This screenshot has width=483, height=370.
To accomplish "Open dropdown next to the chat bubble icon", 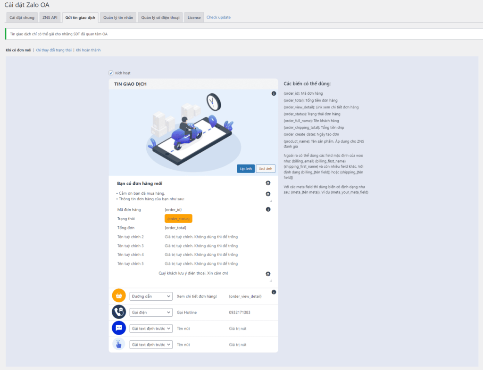I will coord(151,329).
